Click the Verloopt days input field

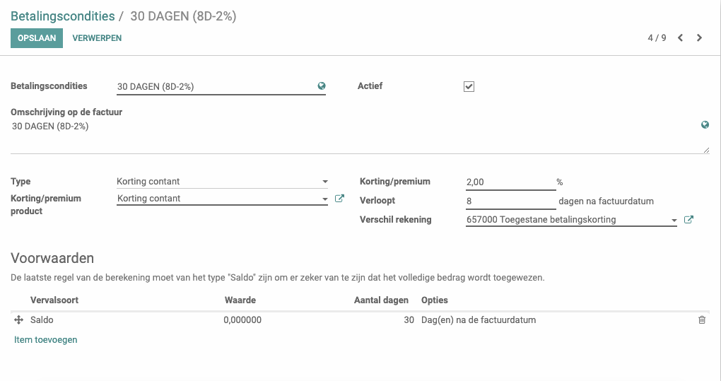[510, 201]
